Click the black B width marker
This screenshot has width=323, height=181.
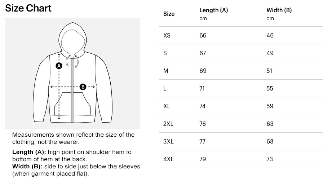pos(83,87)
